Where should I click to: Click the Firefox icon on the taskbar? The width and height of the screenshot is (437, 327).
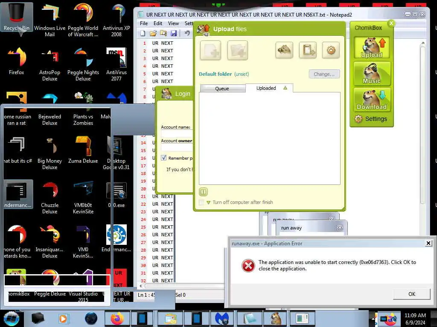coord(117,318)
